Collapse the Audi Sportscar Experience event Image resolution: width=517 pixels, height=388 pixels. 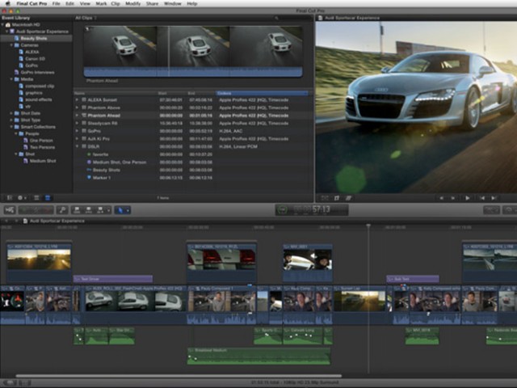tap(6, 32)
